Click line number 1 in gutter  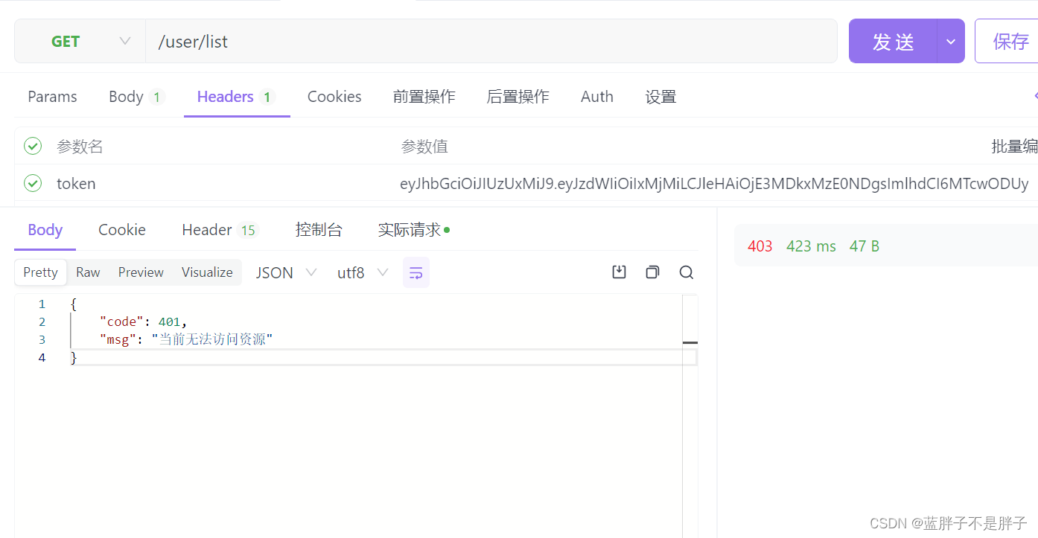[x=42, y=304]
